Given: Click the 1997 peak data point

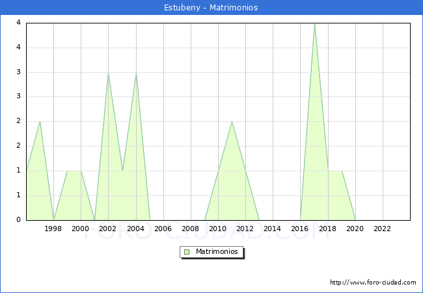Looking at the screenshot, I should (40, 122).
